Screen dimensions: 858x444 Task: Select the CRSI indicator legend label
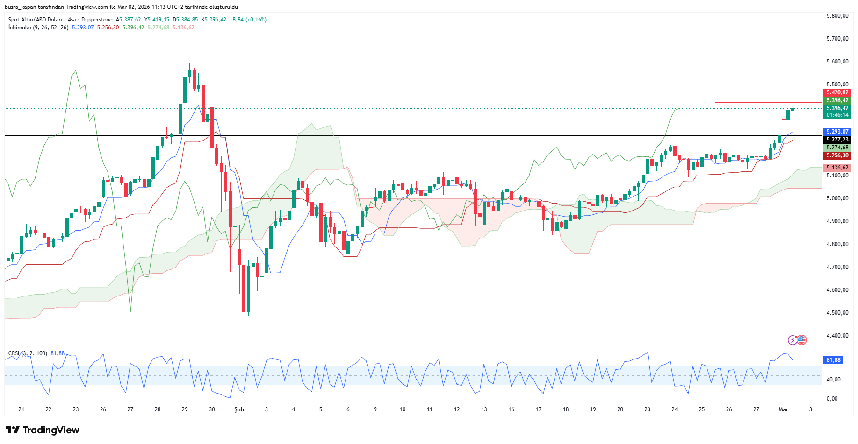pyautogui.click(x=28, y=353)
